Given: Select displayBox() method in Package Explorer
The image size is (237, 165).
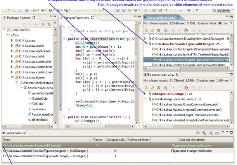Looking at the screenshot, I should click(40, 120).
